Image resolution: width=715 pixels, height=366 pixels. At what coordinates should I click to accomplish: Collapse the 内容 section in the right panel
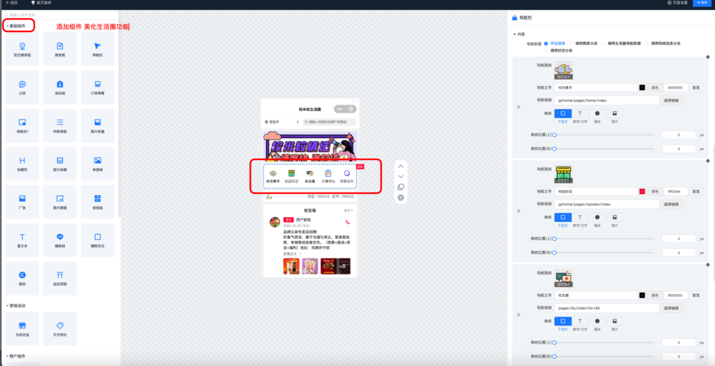tap(519, 34)
